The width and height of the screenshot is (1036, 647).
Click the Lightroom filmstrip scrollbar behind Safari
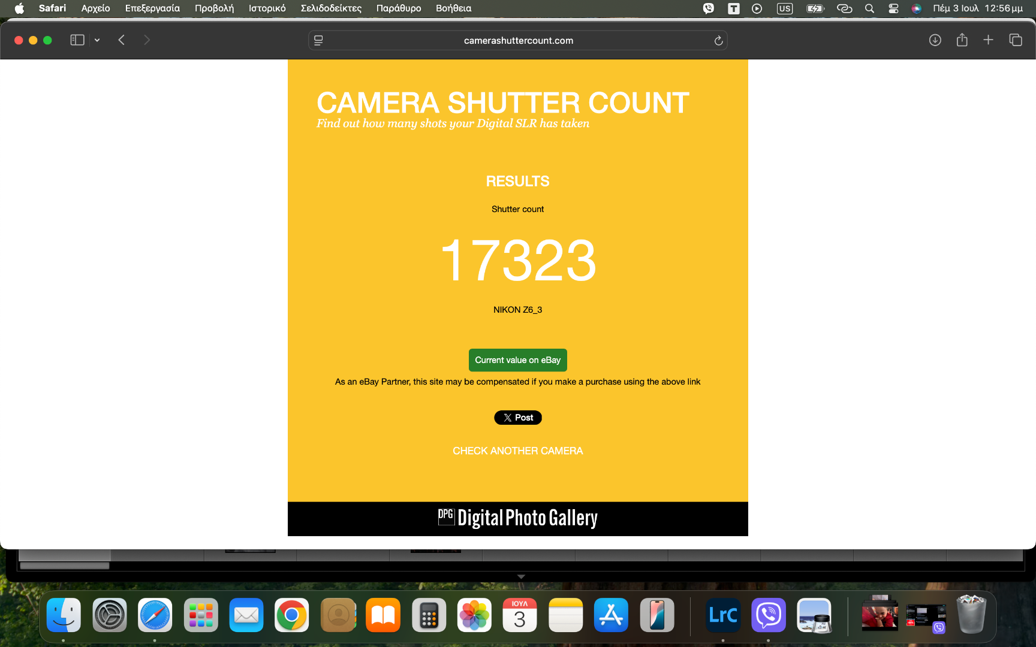[65, 566]
